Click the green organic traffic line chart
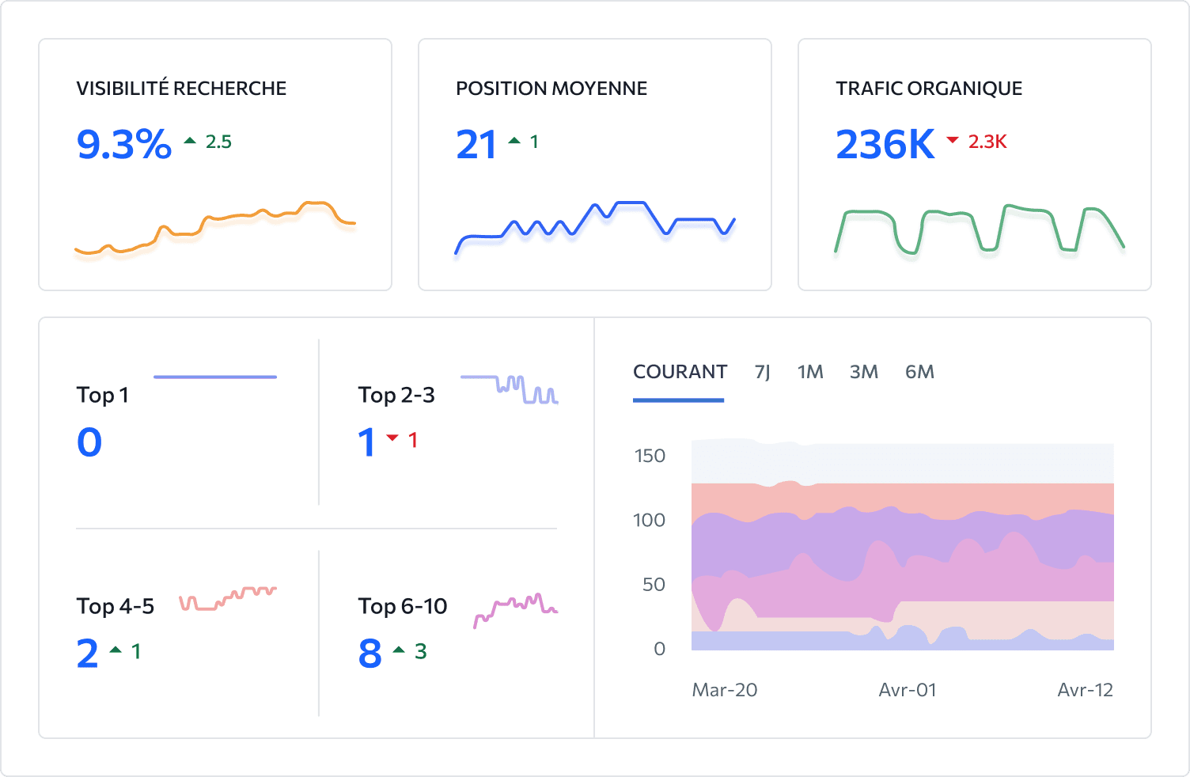Screen dimensions: 1190x777 click(x=980, y=230)
